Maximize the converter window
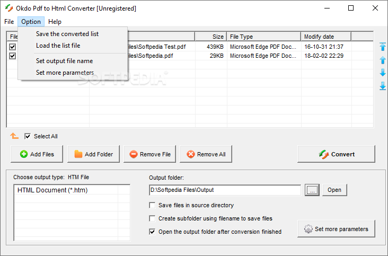This screenshot has height=256, width=388. click(351, 8)
